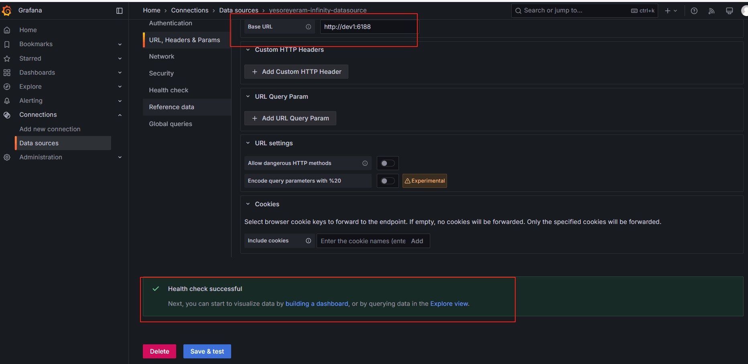Click the Delete button
This screenshot has width=748, height=364.
159,352
